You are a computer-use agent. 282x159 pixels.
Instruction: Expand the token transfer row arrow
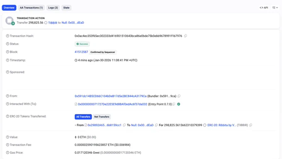(75, 125)
